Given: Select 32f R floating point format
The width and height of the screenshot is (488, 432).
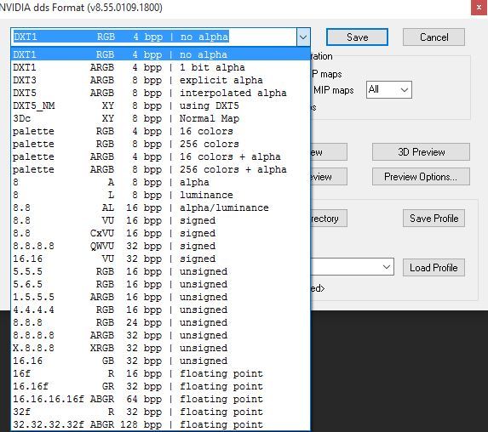Looking at the screenshot, I should click(161, 412).
